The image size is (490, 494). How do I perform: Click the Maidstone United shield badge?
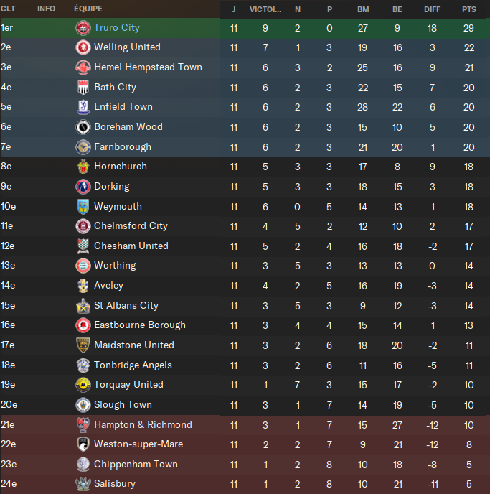click(83, 345)
